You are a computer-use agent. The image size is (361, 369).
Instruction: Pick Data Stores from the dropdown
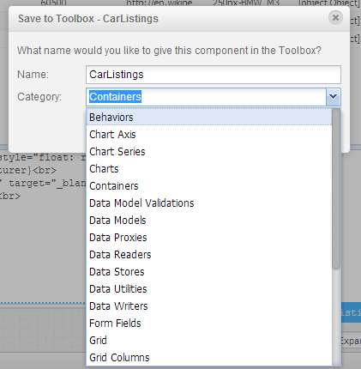coord(209,272)
